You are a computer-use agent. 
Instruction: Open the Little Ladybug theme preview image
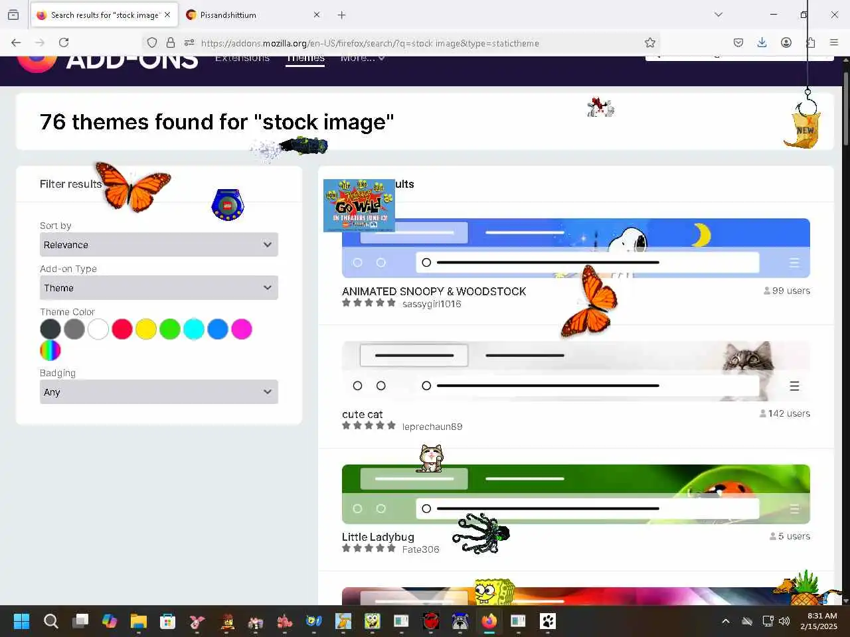(576, 494)
